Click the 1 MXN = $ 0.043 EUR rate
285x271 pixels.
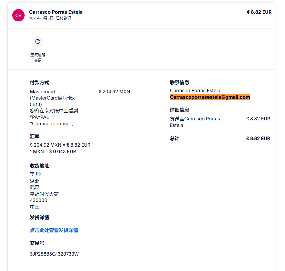[53, 151]
